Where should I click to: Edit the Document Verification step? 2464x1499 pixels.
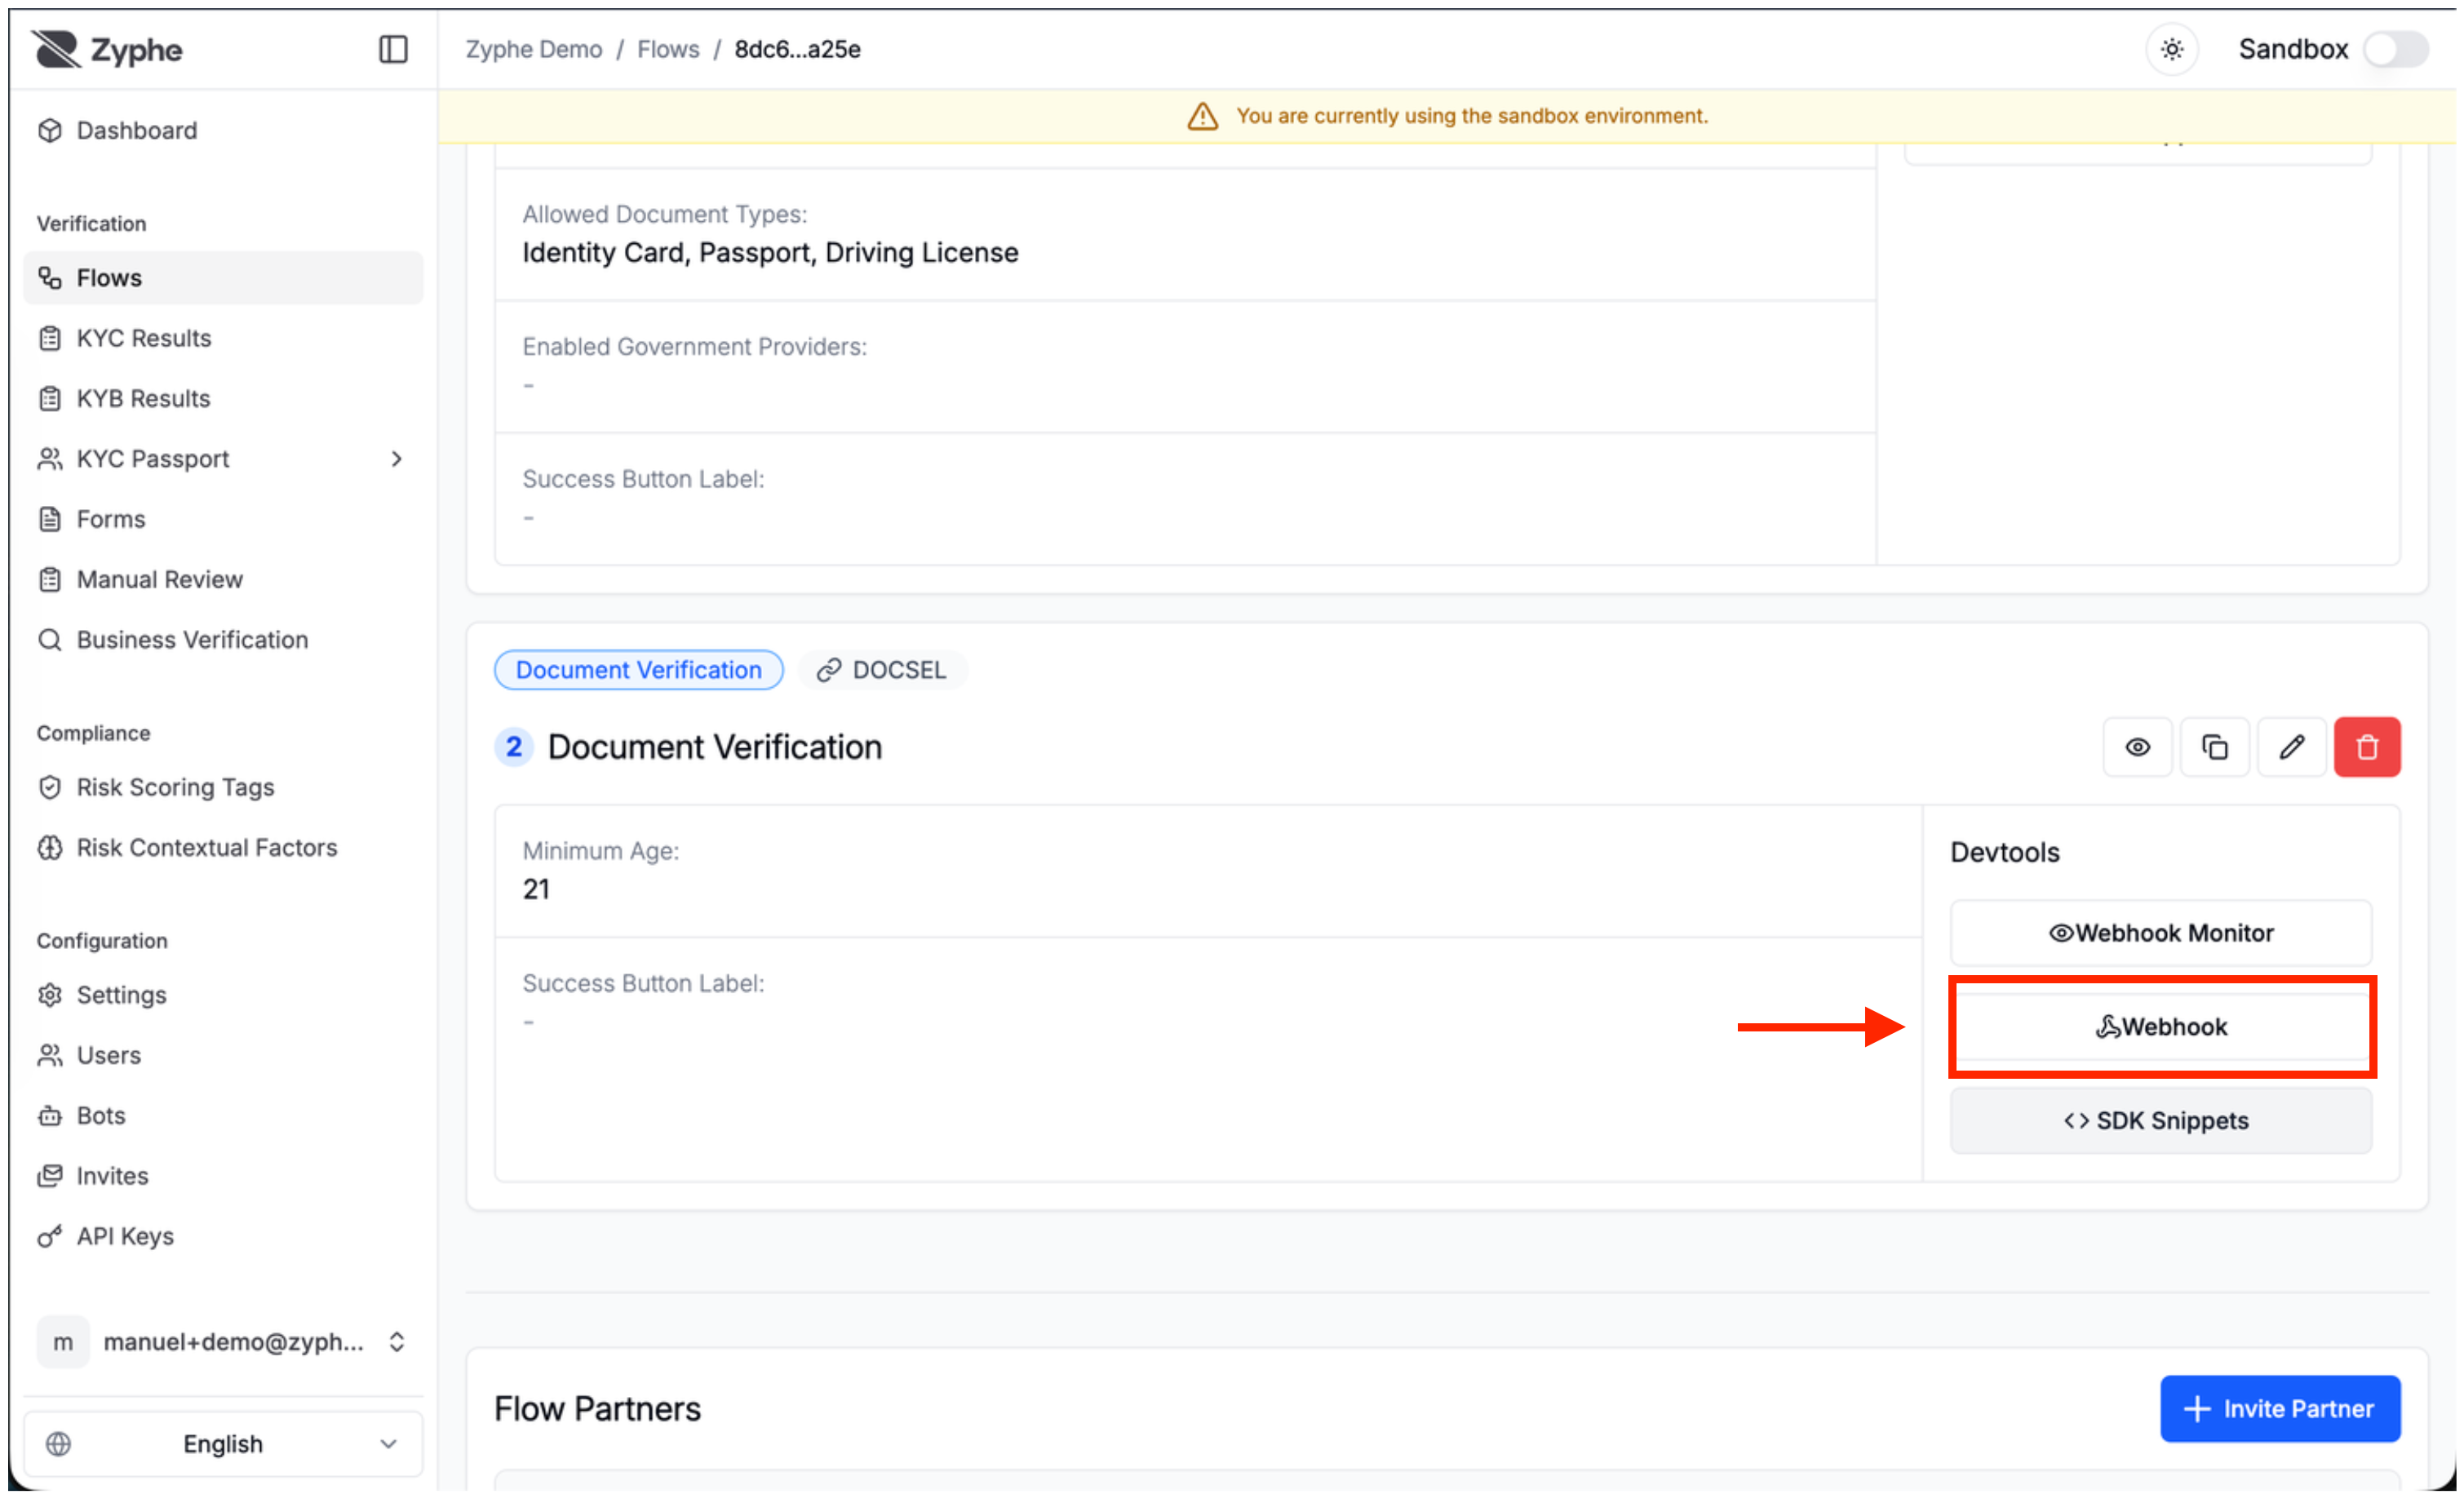click(2291, 747)
